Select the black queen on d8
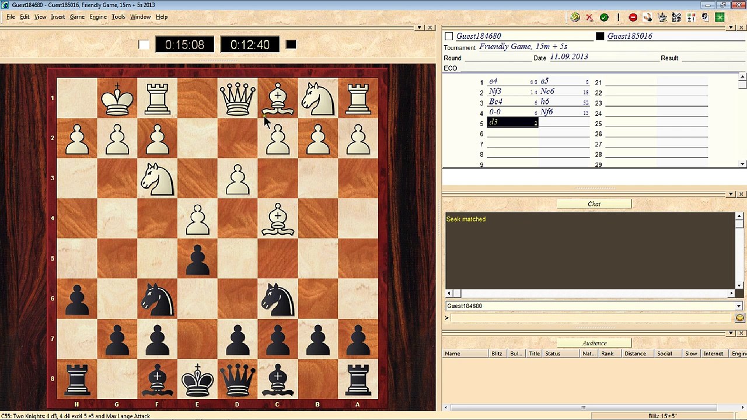Image resolution: width=747 pixels, height=420 pixels. click(x=238, y=379)
